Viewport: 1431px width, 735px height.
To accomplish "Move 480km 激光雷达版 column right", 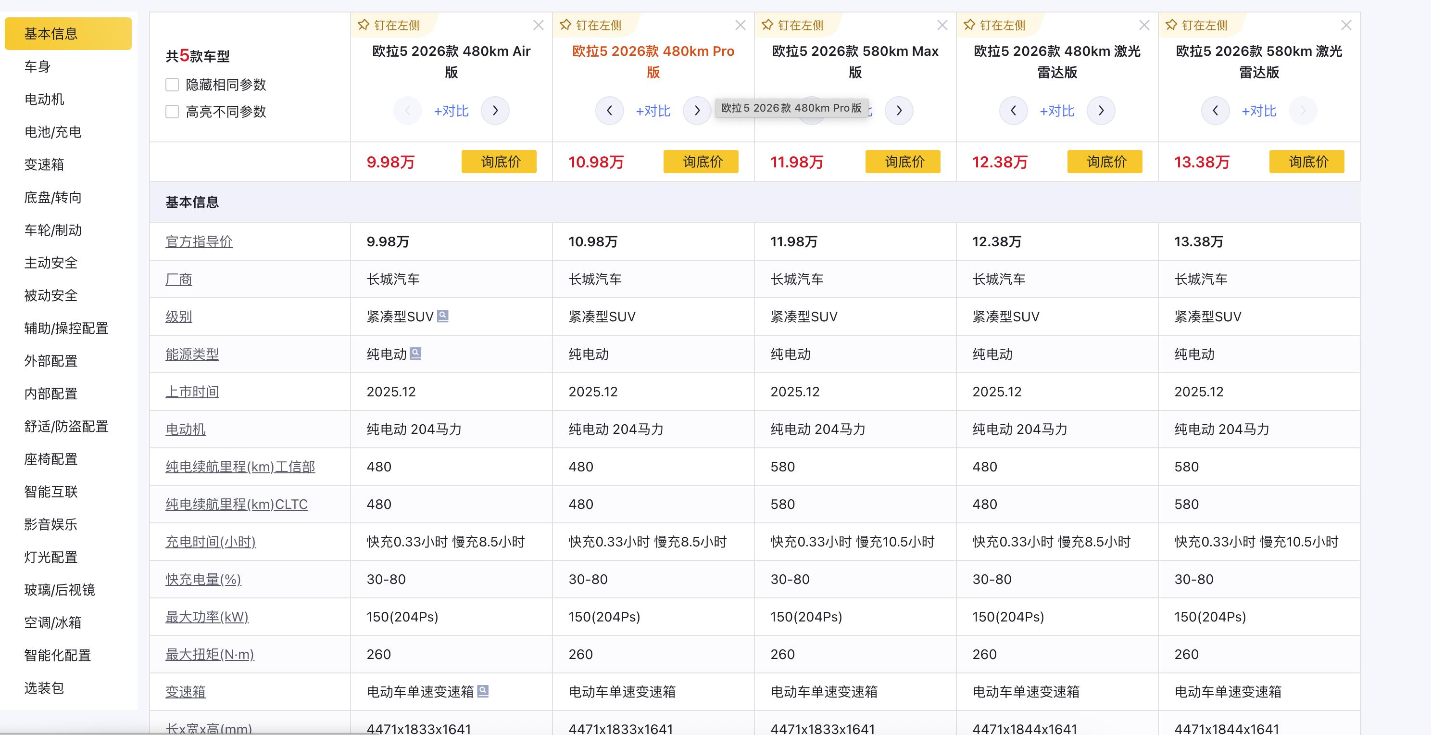I will [x=1101, y=111].
